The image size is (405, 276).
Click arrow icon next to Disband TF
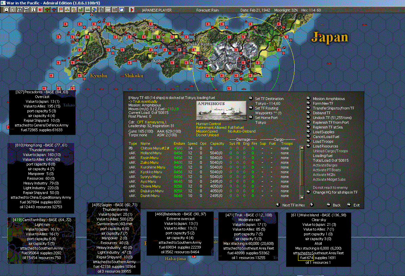point(308,113)
